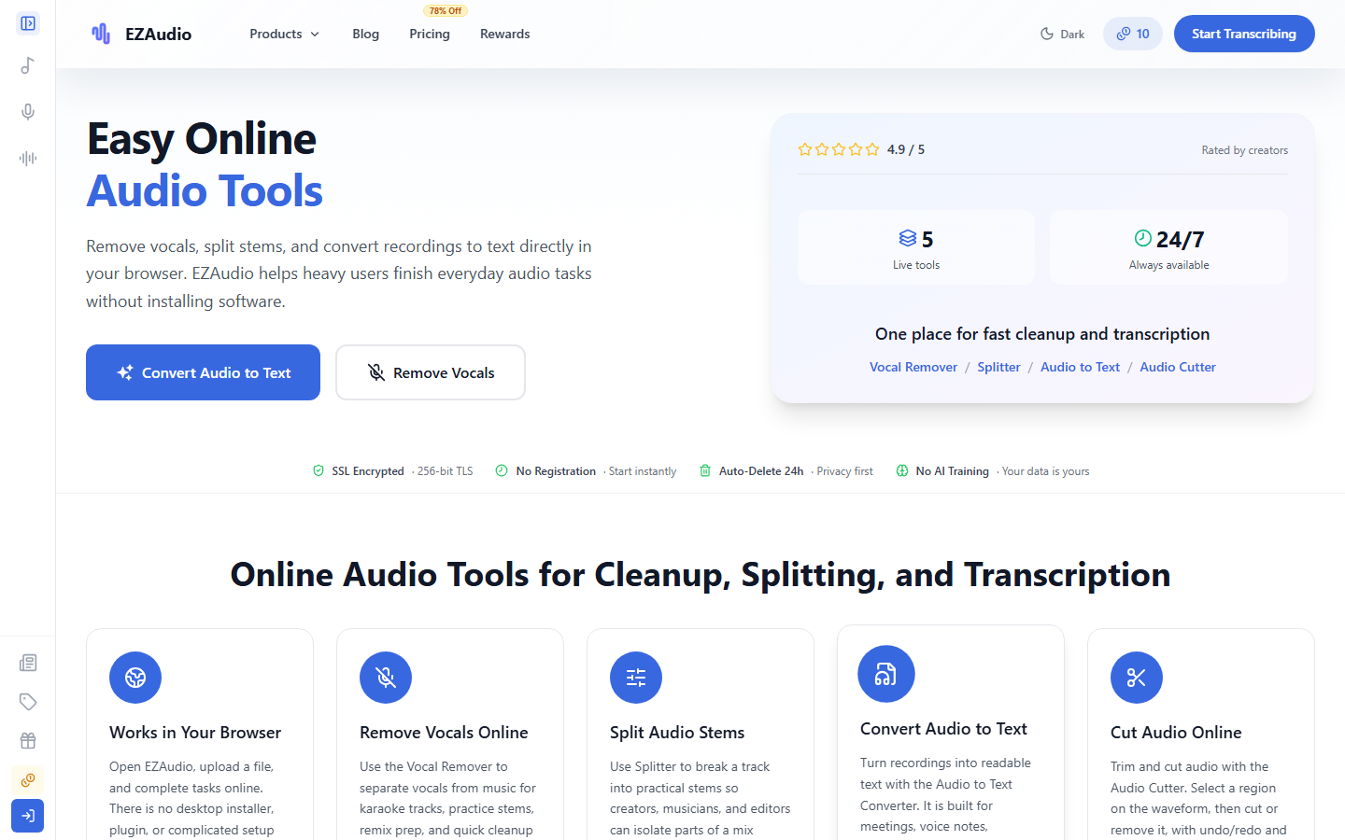
Task: Click Remove Vocals button
Action: pyautogui.click(x=431, y=372)
